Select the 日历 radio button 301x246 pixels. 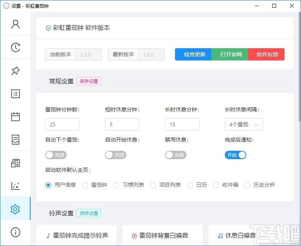(190, 185)
